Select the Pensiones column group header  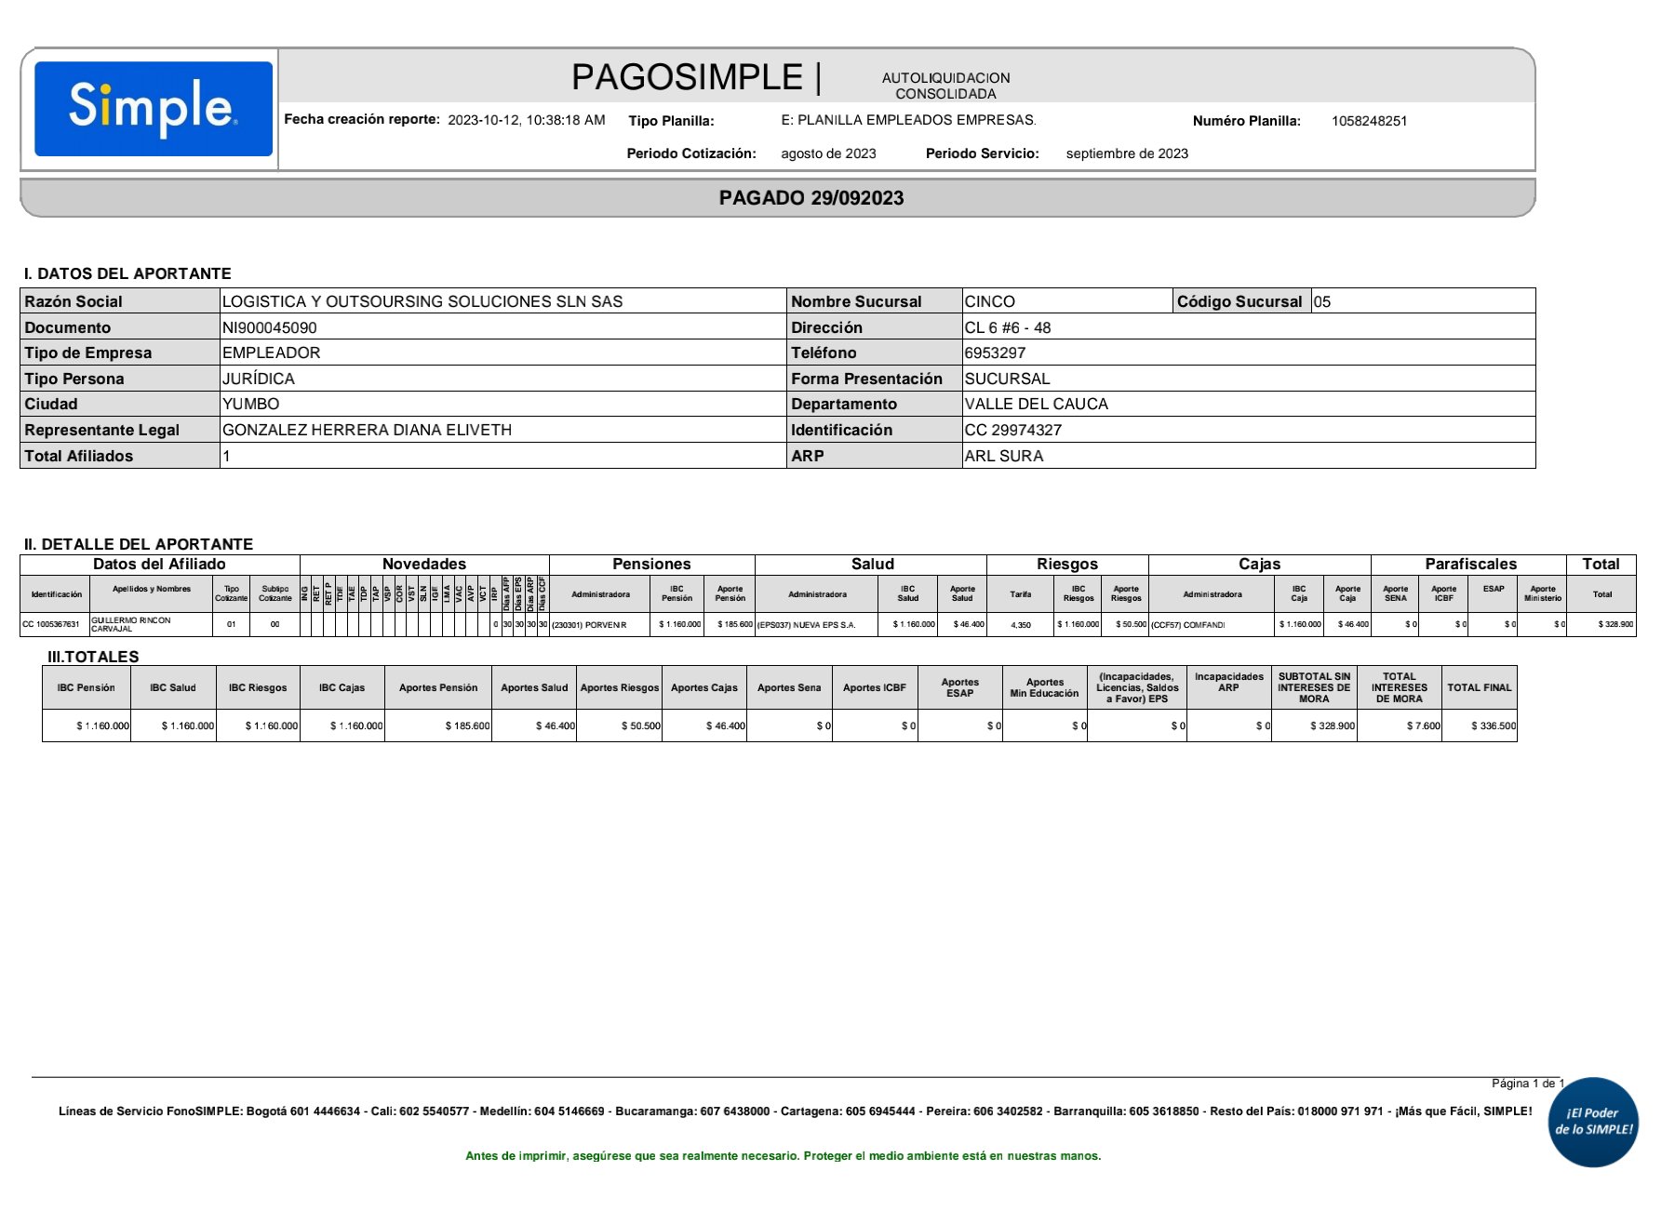[651, 564]
